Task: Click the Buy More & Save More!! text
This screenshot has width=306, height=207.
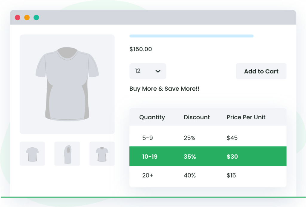Action: pyautogui.click(x=164, y=89)
